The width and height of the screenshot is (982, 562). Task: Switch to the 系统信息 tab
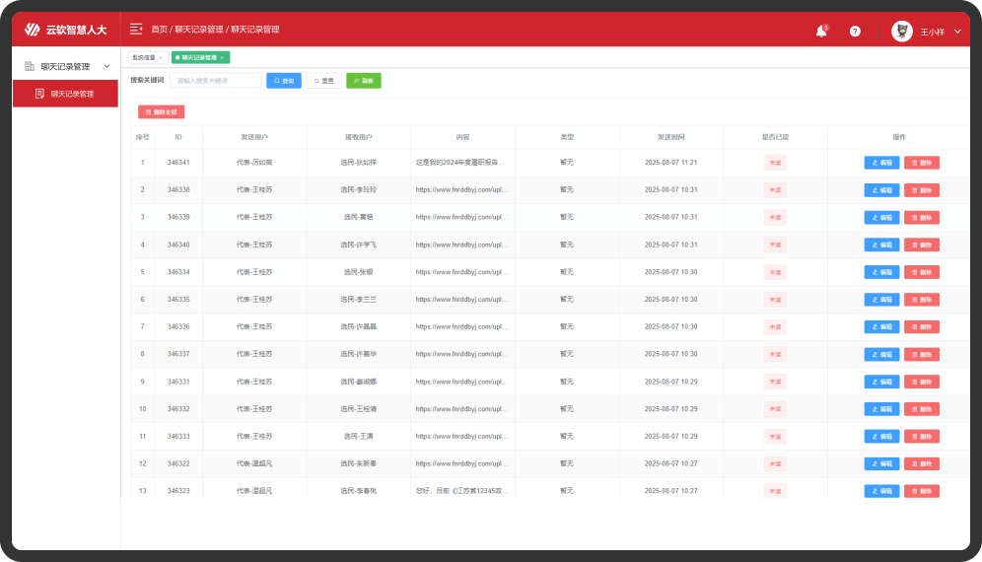[144, 58]
